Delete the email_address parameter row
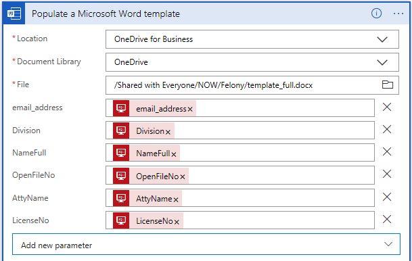 387,107
